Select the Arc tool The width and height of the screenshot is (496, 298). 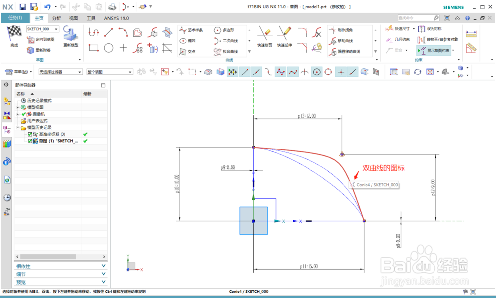coord(123,32)
